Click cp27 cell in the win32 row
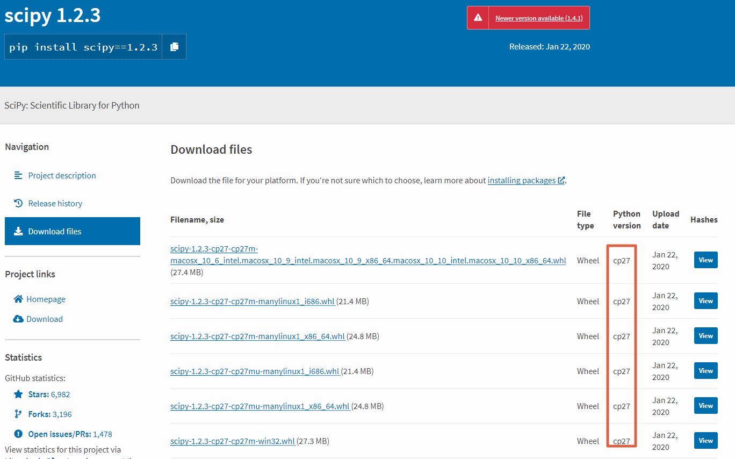 point(622,441)
